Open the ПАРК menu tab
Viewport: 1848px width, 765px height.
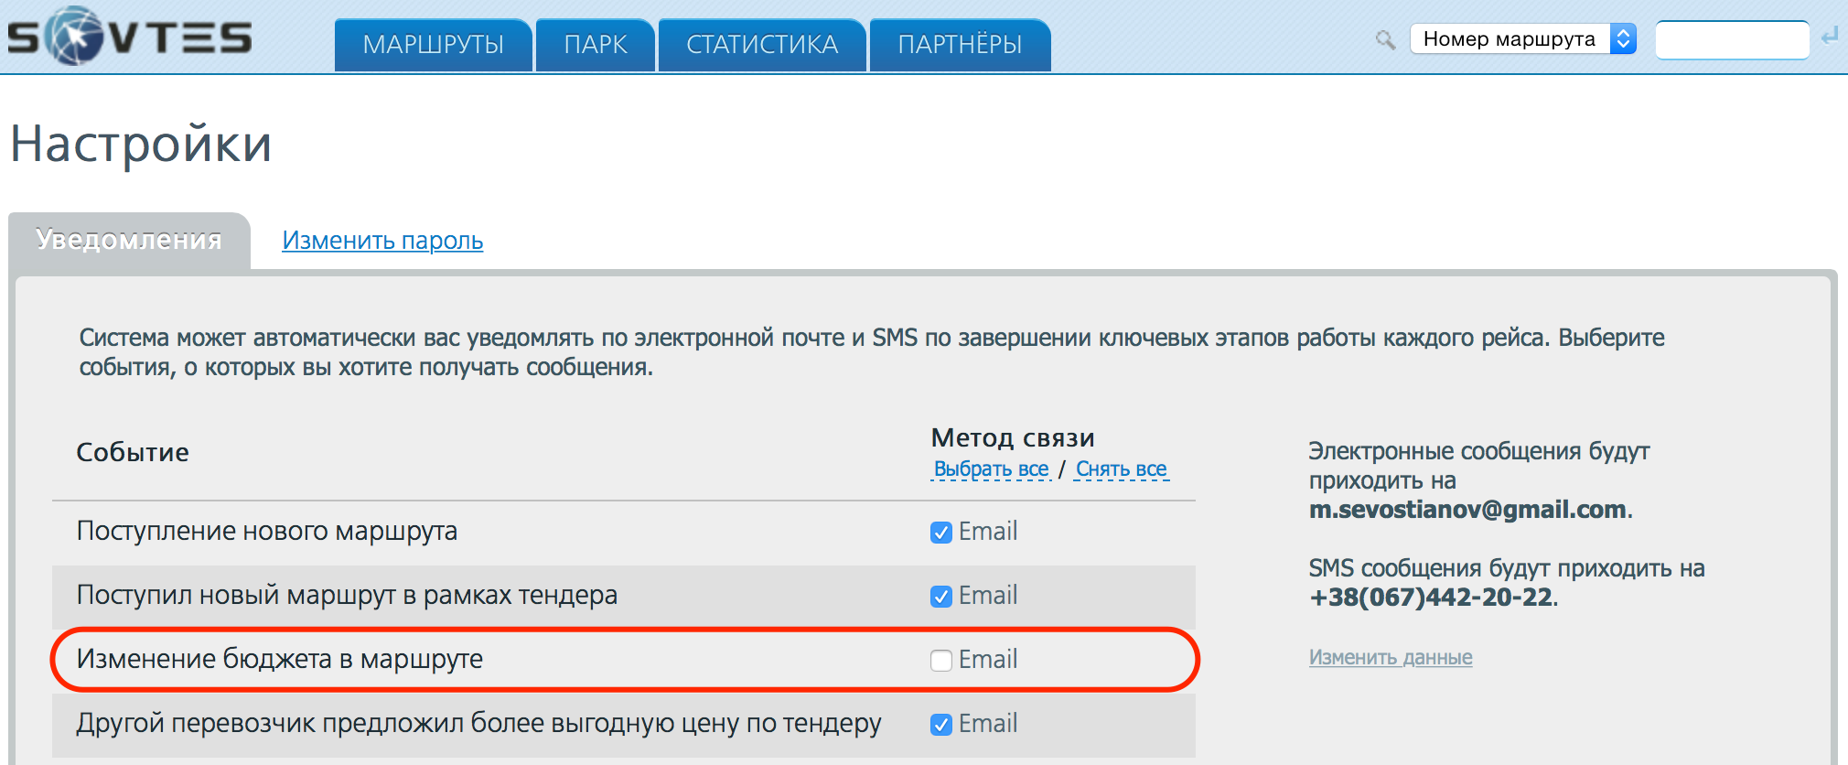pos(596,45)
